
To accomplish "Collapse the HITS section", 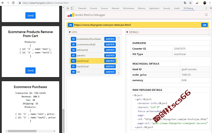I will [x=70, y=32].
